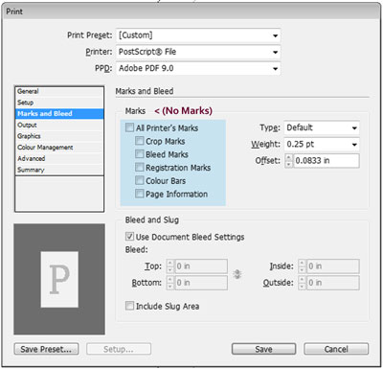
Task: Enable Page Information checkbox
Action: pos(140,194)
